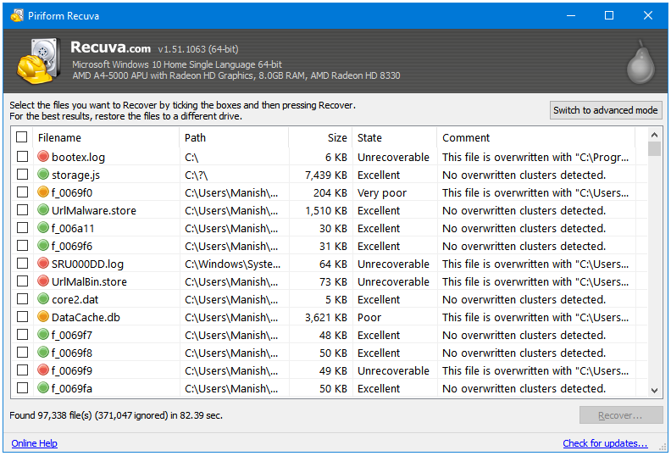Image resolution: width=671 pixels, height=456 pixels.
Task: Click the green status icon beside f_006a11
Action: [43, 227]
